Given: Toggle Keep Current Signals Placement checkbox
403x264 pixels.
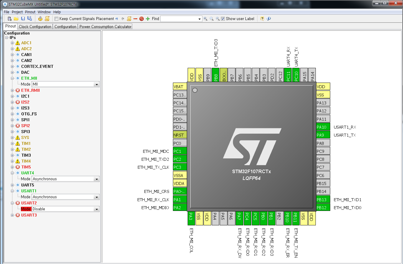Looking at the screenshot, I should tap(56, 19).
